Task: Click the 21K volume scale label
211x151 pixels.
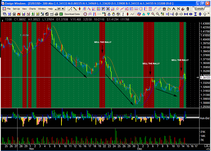Action: click(203, 132)
